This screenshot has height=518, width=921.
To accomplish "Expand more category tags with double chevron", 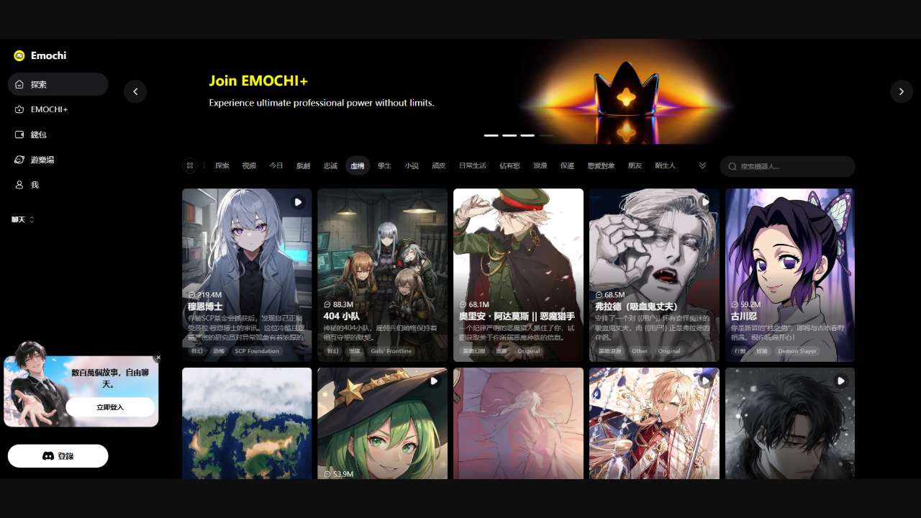I will coord(702,165).
